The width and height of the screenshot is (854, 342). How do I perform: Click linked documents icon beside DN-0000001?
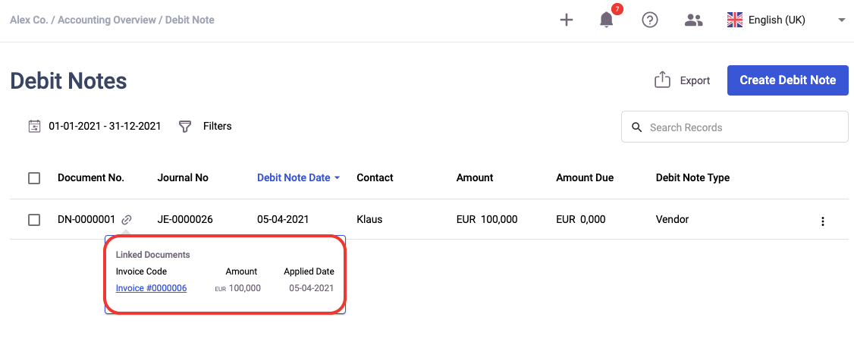pos(127,219)
